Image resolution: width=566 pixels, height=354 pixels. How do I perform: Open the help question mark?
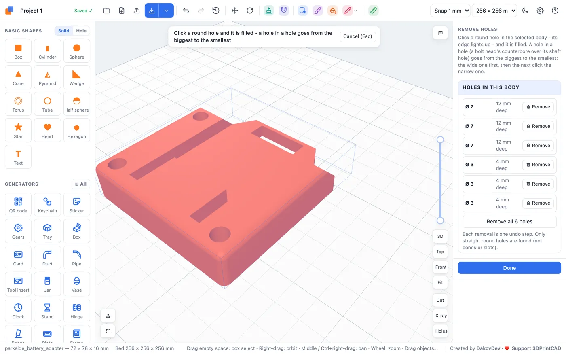(555, 11)
